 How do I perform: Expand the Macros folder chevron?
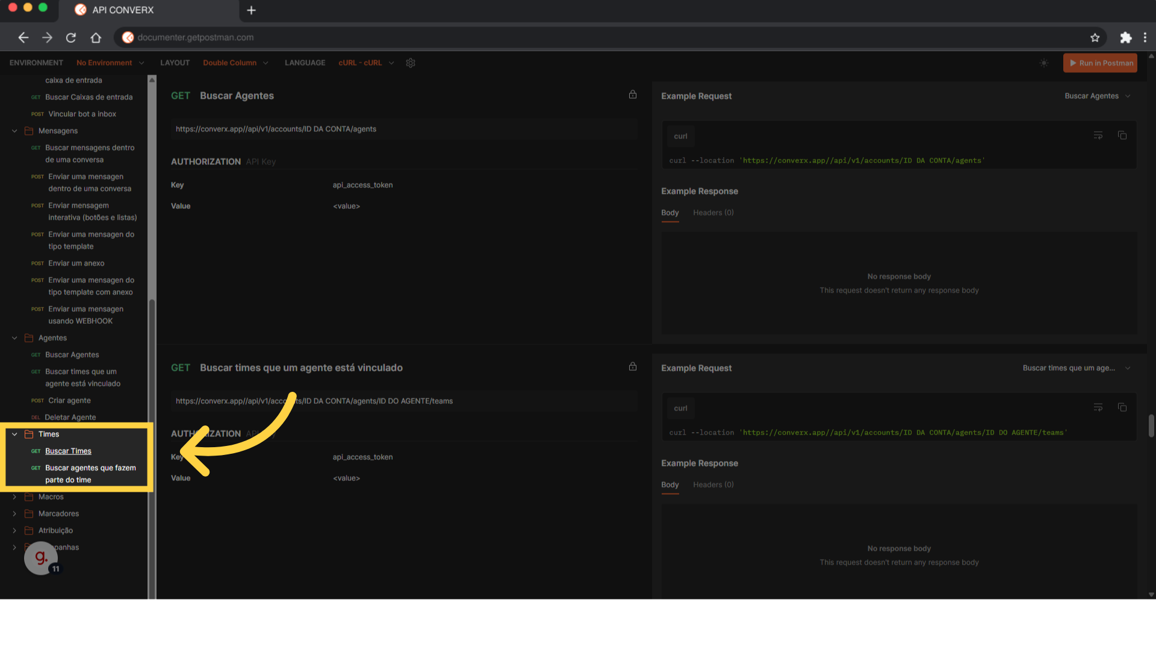tap(14, 497)
